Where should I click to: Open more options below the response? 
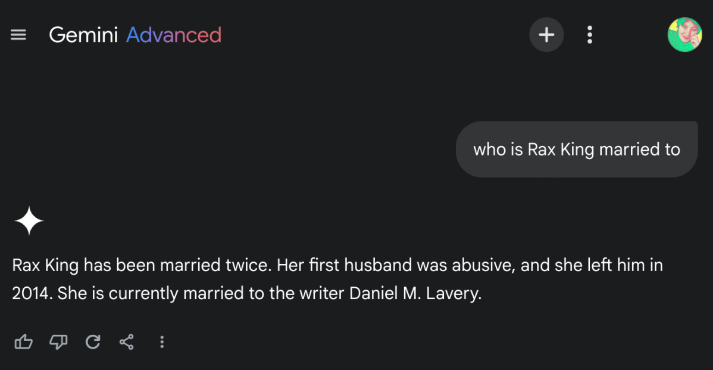162,341
